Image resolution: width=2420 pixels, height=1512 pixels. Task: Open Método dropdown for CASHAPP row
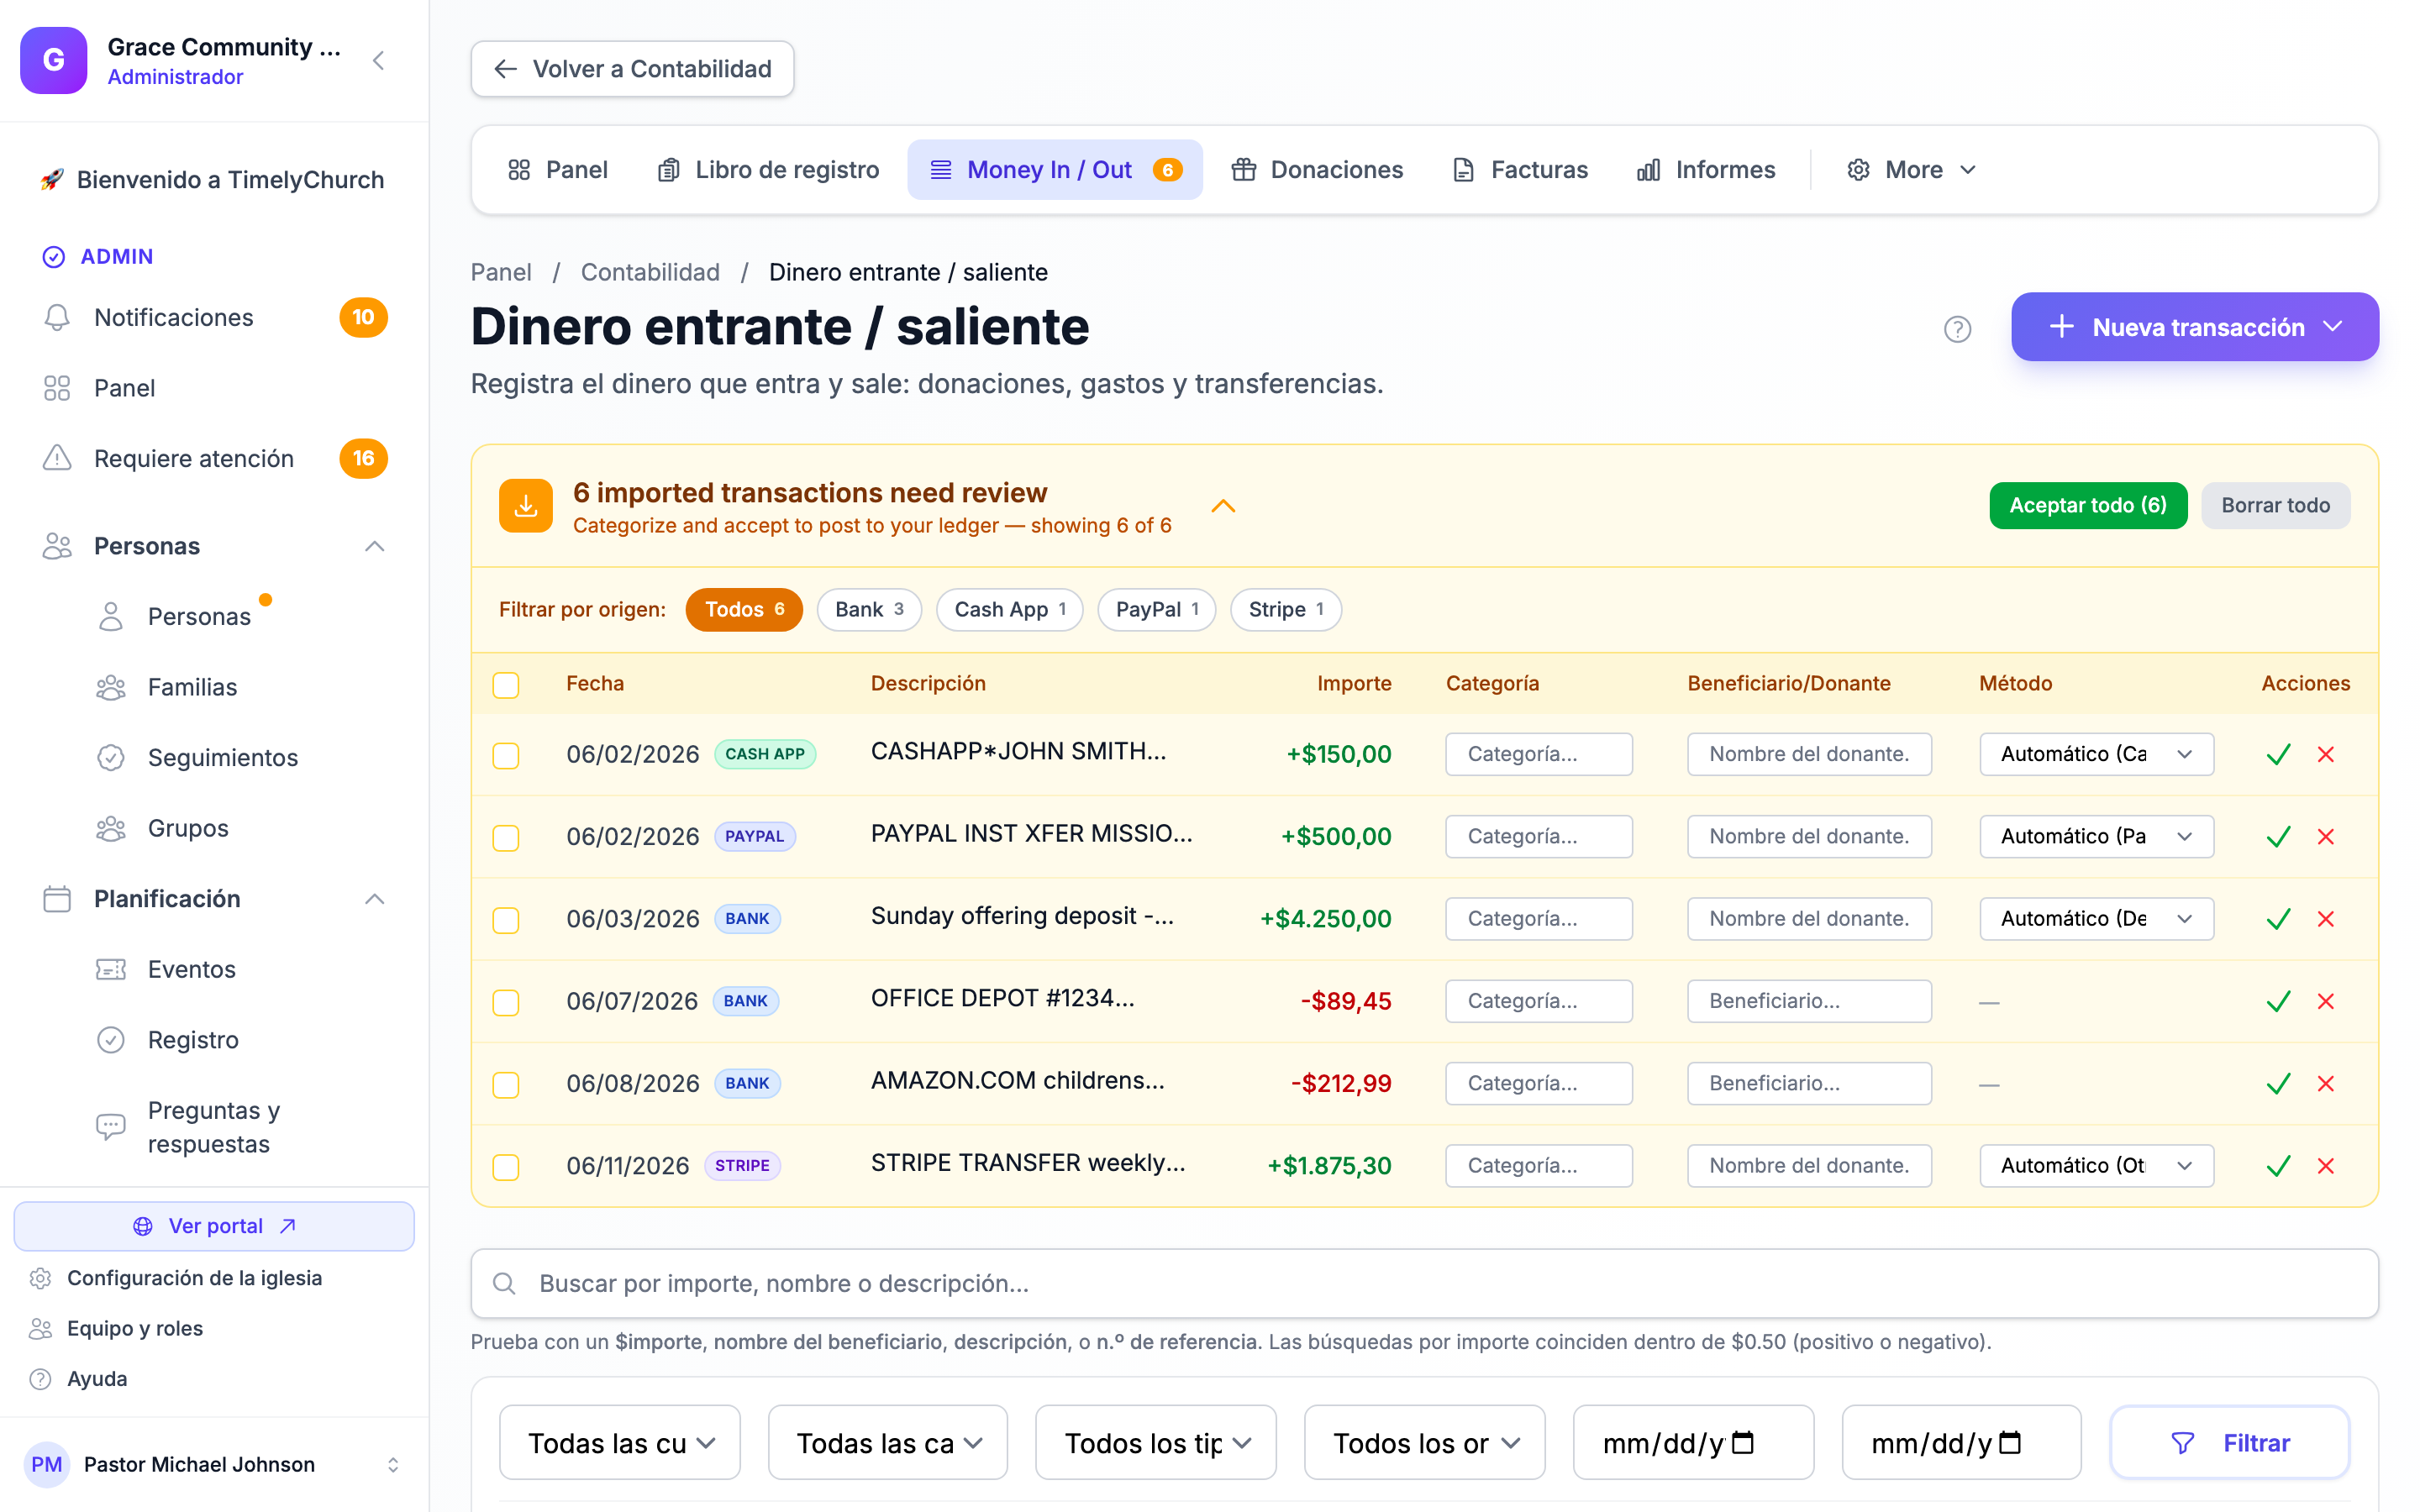(x=2096, y=755)
